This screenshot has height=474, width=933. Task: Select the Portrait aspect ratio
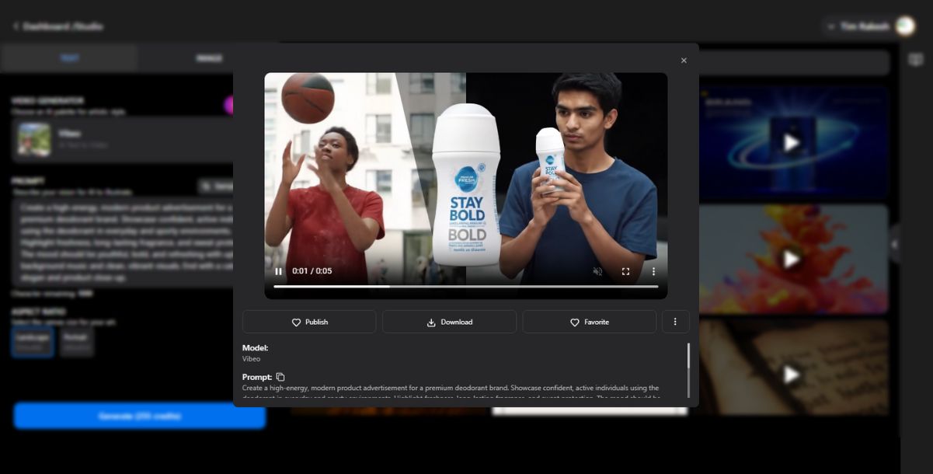(76, 341)
